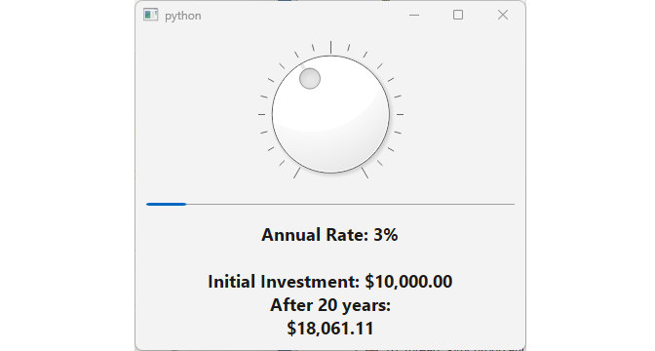Click the "Annual Rate: 3%" label
Image resolution: width=655 pixels, height=351 pixels.
[329, 235]
